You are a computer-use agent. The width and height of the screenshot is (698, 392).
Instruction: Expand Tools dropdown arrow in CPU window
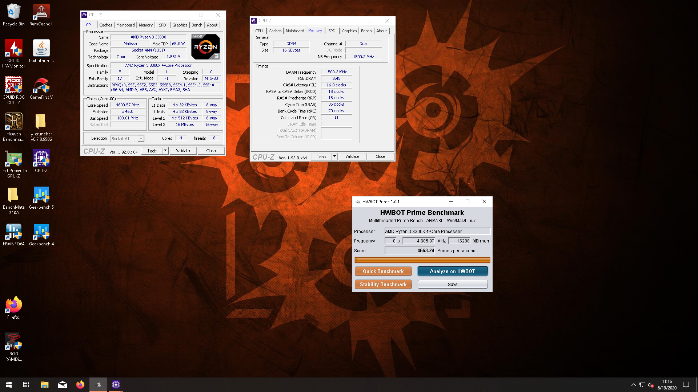point(165,151)
